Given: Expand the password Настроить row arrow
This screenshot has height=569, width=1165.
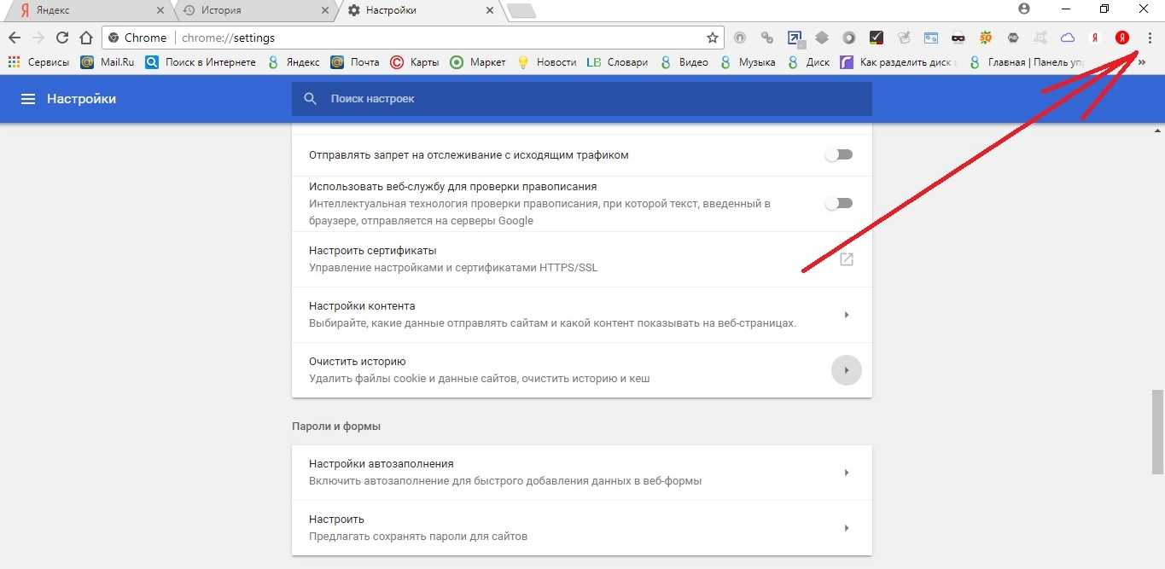Looking at the screenshot, I should pyautogui.click(x=847, y=528).
